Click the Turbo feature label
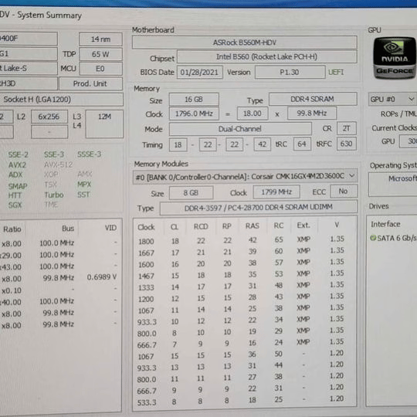The image size is (417, 417). (54, 195)
